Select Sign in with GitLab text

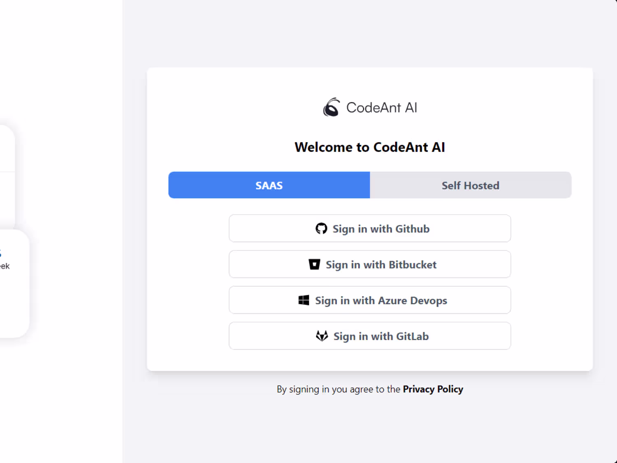381,336
